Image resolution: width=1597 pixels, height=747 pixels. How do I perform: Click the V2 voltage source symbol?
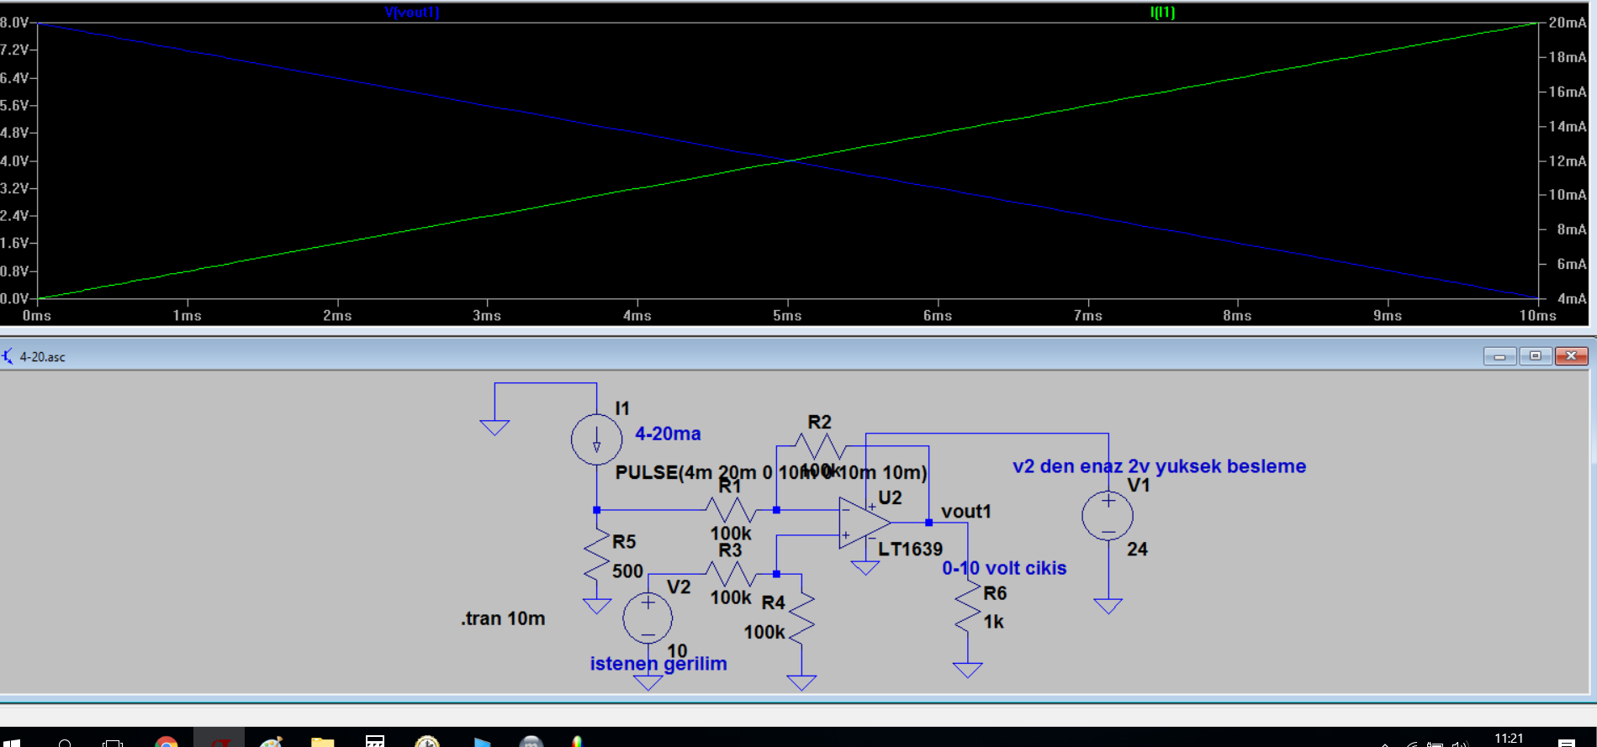(x=648, y=618)
